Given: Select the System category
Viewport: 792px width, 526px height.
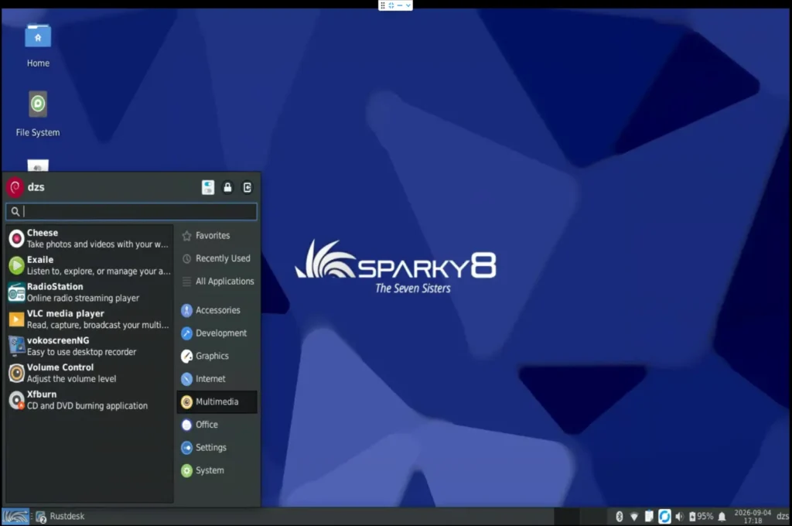Looking at the screenshot, I should click(x=217, y=470).
